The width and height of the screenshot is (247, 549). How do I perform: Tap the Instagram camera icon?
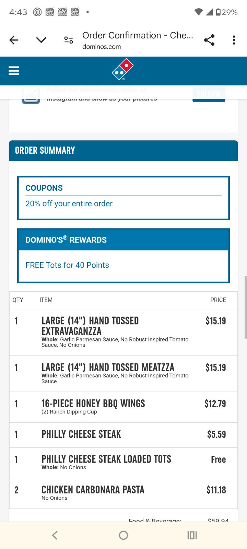click(x=31, y=95)
